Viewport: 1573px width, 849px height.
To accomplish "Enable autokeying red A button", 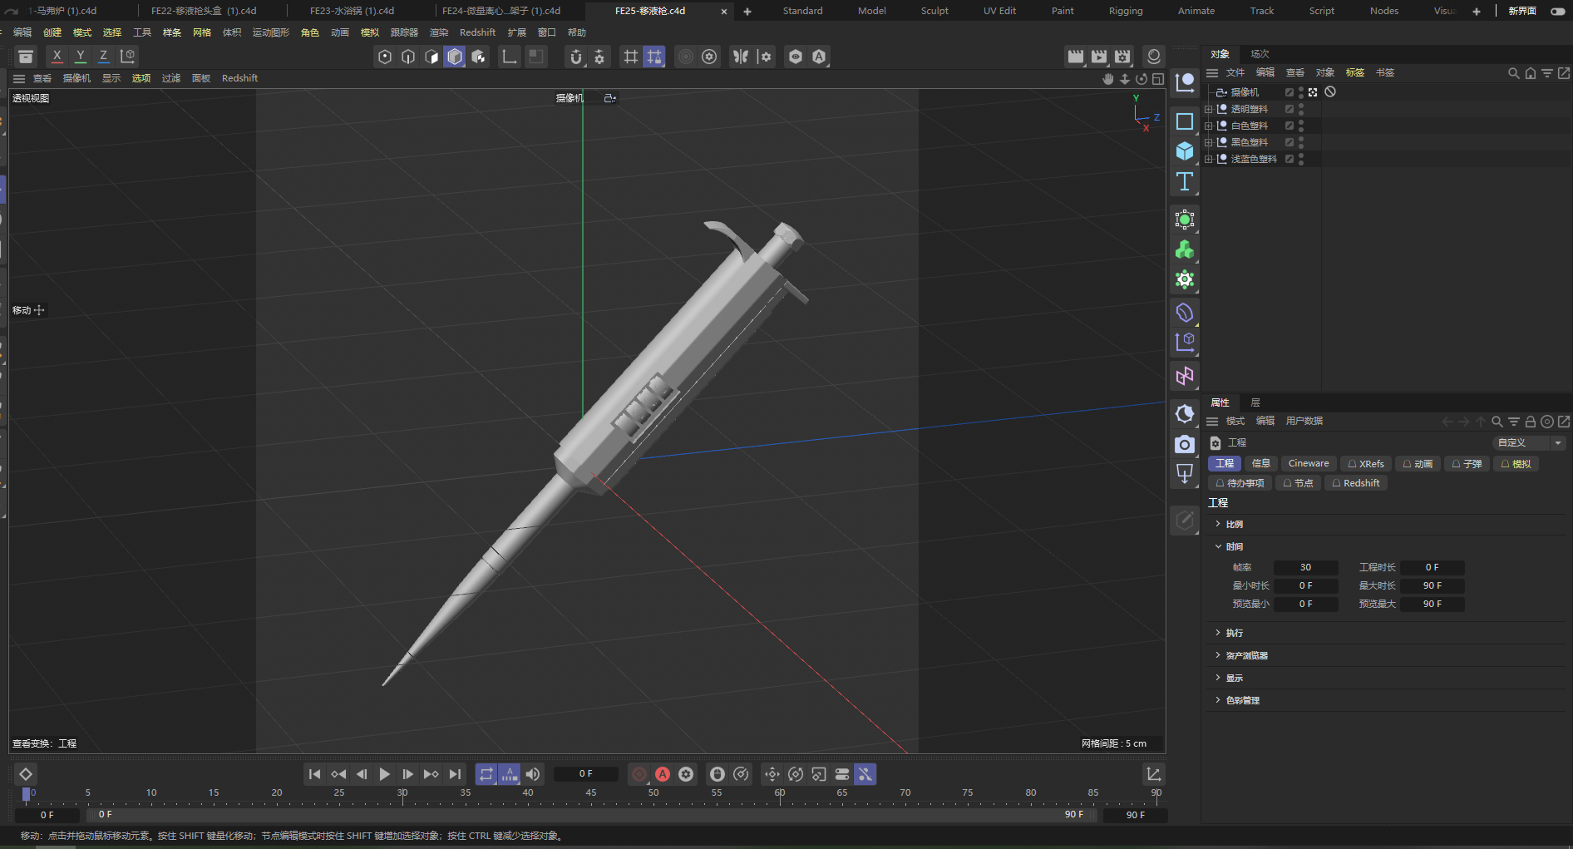I will pyautogui.click(x=663, y=774).
